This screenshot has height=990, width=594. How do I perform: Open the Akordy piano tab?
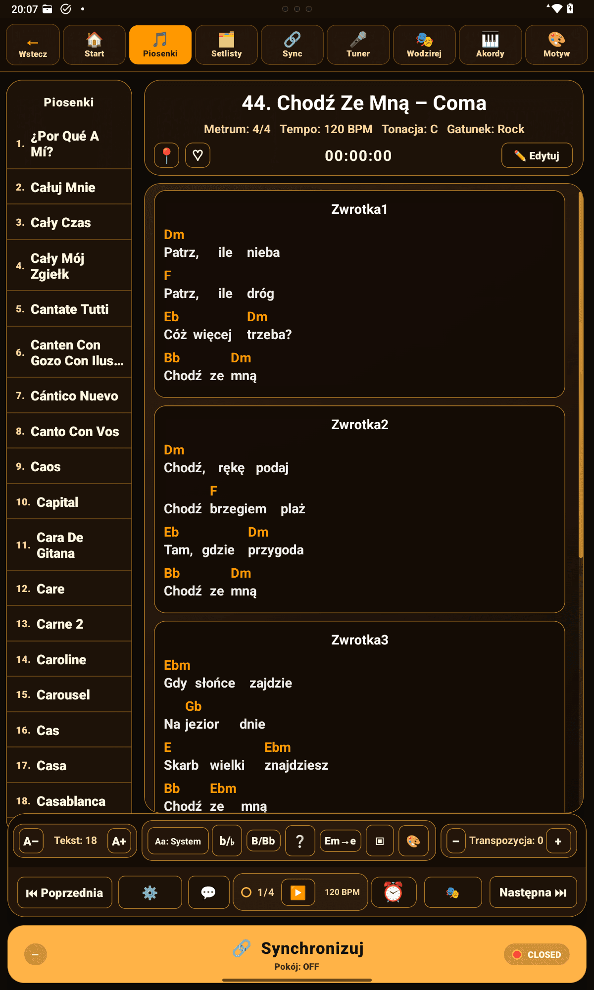pyautogui.click(x=490, y=45)
